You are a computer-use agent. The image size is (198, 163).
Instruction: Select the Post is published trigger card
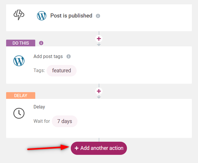coord(99,18)
